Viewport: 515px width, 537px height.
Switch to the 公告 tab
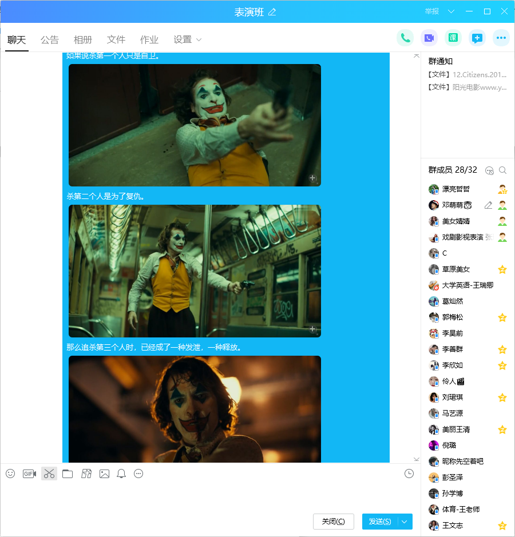click(50, 39)
